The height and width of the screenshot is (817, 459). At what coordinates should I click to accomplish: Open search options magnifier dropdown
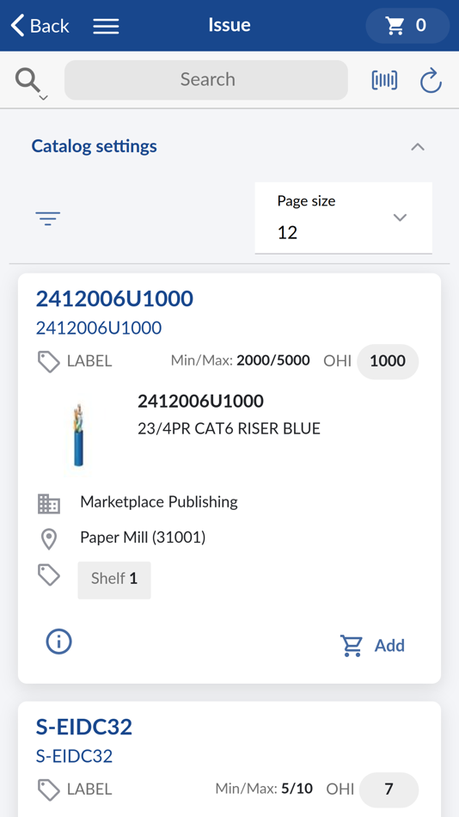tap(31, 84)
